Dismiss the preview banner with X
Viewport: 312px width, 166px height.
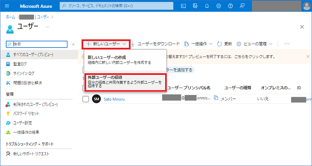(x=308, y=57)
